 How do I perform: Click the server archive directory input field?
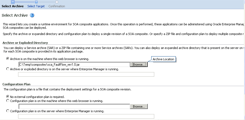click(86, 75)
